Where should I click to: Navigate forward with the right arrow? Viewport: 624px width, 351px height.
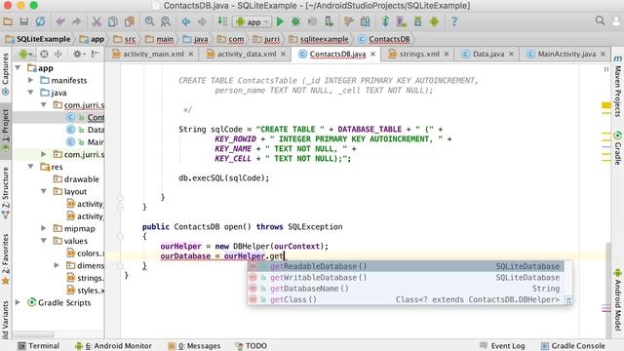coord(202,21)
